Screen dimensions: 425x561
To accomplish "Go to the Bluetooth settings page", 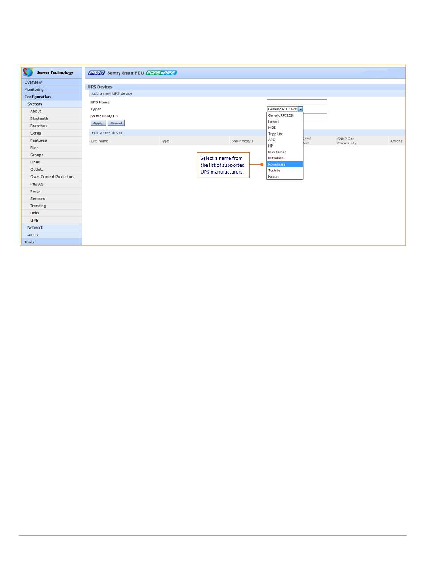I will coord(51,119).
